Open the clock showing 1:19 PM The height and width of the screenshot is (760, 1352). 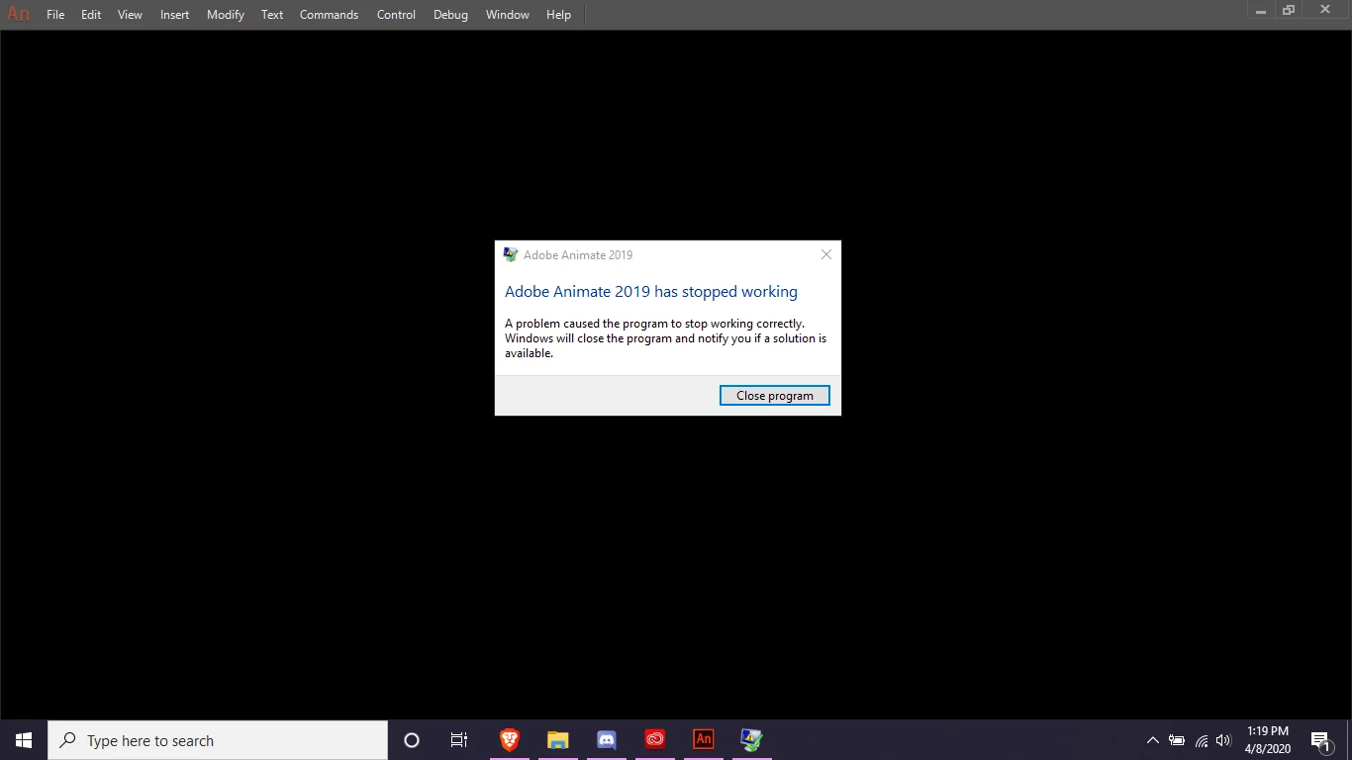(1268, 740)
